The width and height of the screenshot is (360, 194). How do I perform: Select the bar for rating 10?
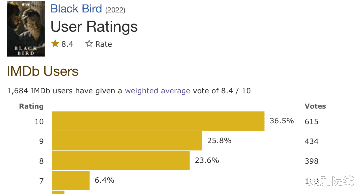(x=158, y=121)
